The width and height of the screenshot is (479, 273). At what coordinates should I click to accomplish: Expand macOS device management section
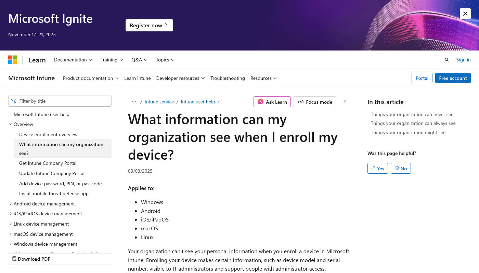coord(11,234)
